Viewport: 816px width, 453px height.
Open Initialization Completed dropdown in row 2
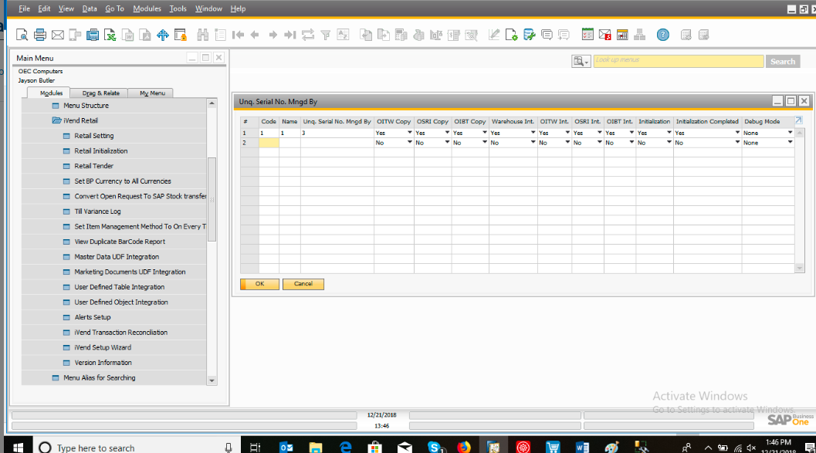click(737, 142)
